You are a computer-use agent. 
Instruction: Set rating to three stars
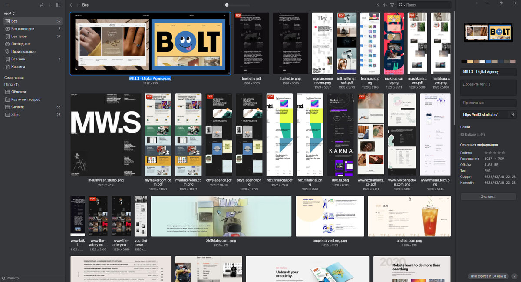point(495,153)
